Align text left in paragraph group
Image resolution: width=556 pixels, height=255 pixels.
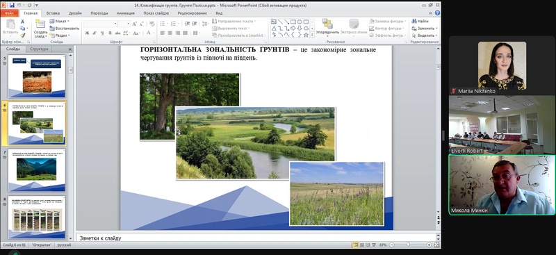click(163, 33)
